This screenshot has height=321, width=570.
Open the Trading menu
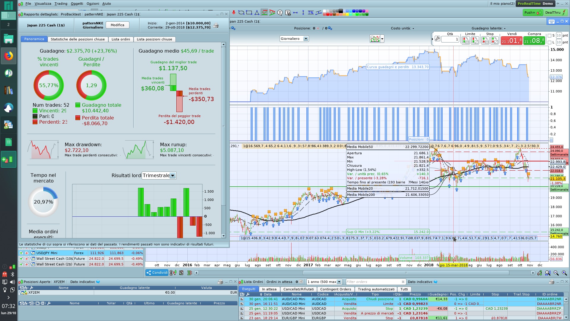pos(61,4)
